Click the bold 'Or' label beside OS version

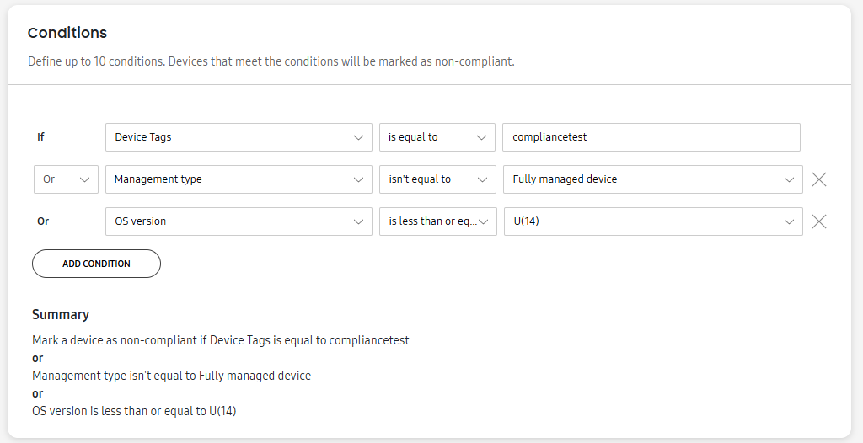(x=43, y=221)
